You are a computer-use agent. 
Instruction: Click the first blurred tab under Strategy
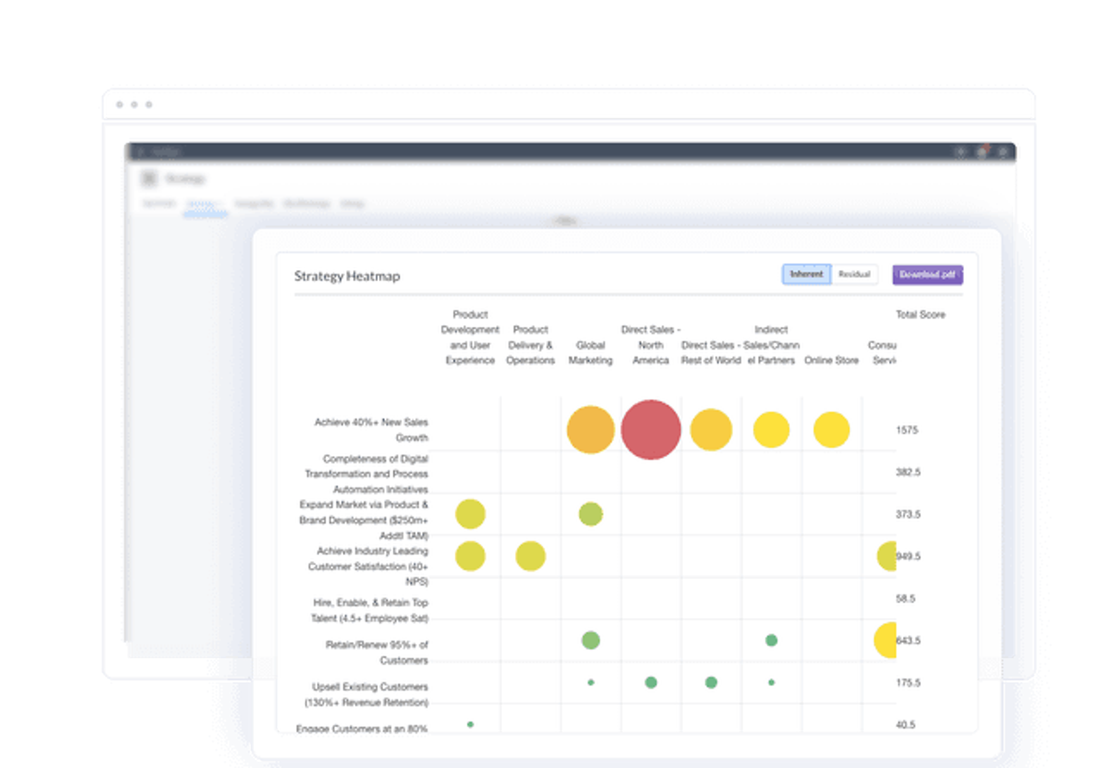[x=159, y=203]
